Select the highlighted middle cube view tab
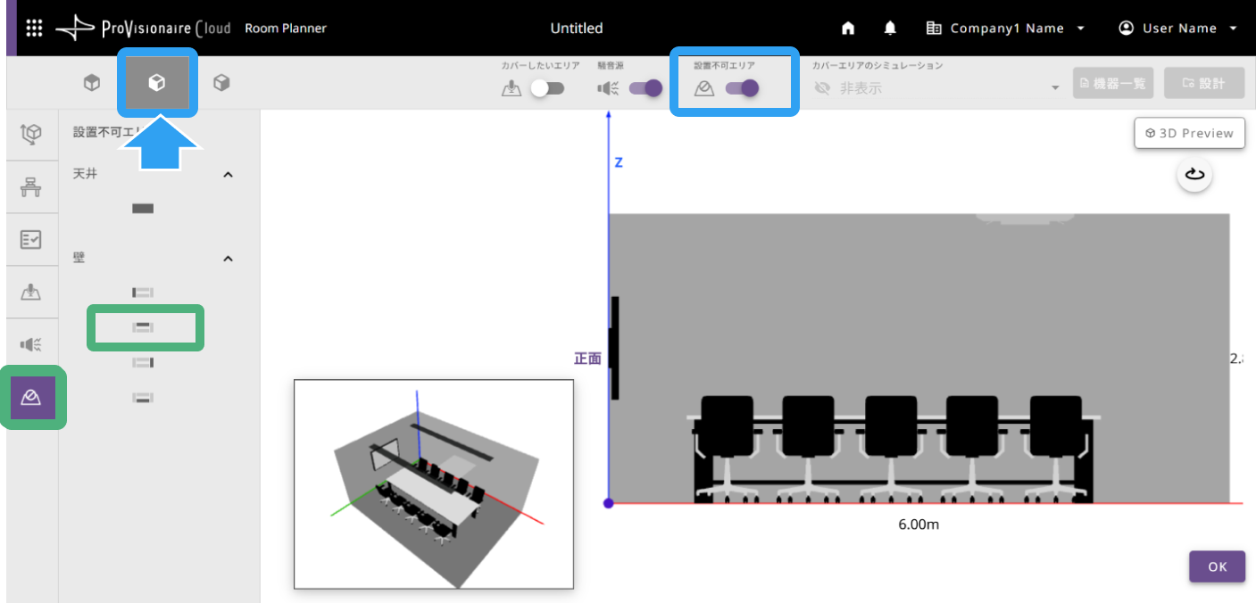1256x603 pixels. pyautogui.click(x=157, y=83)
